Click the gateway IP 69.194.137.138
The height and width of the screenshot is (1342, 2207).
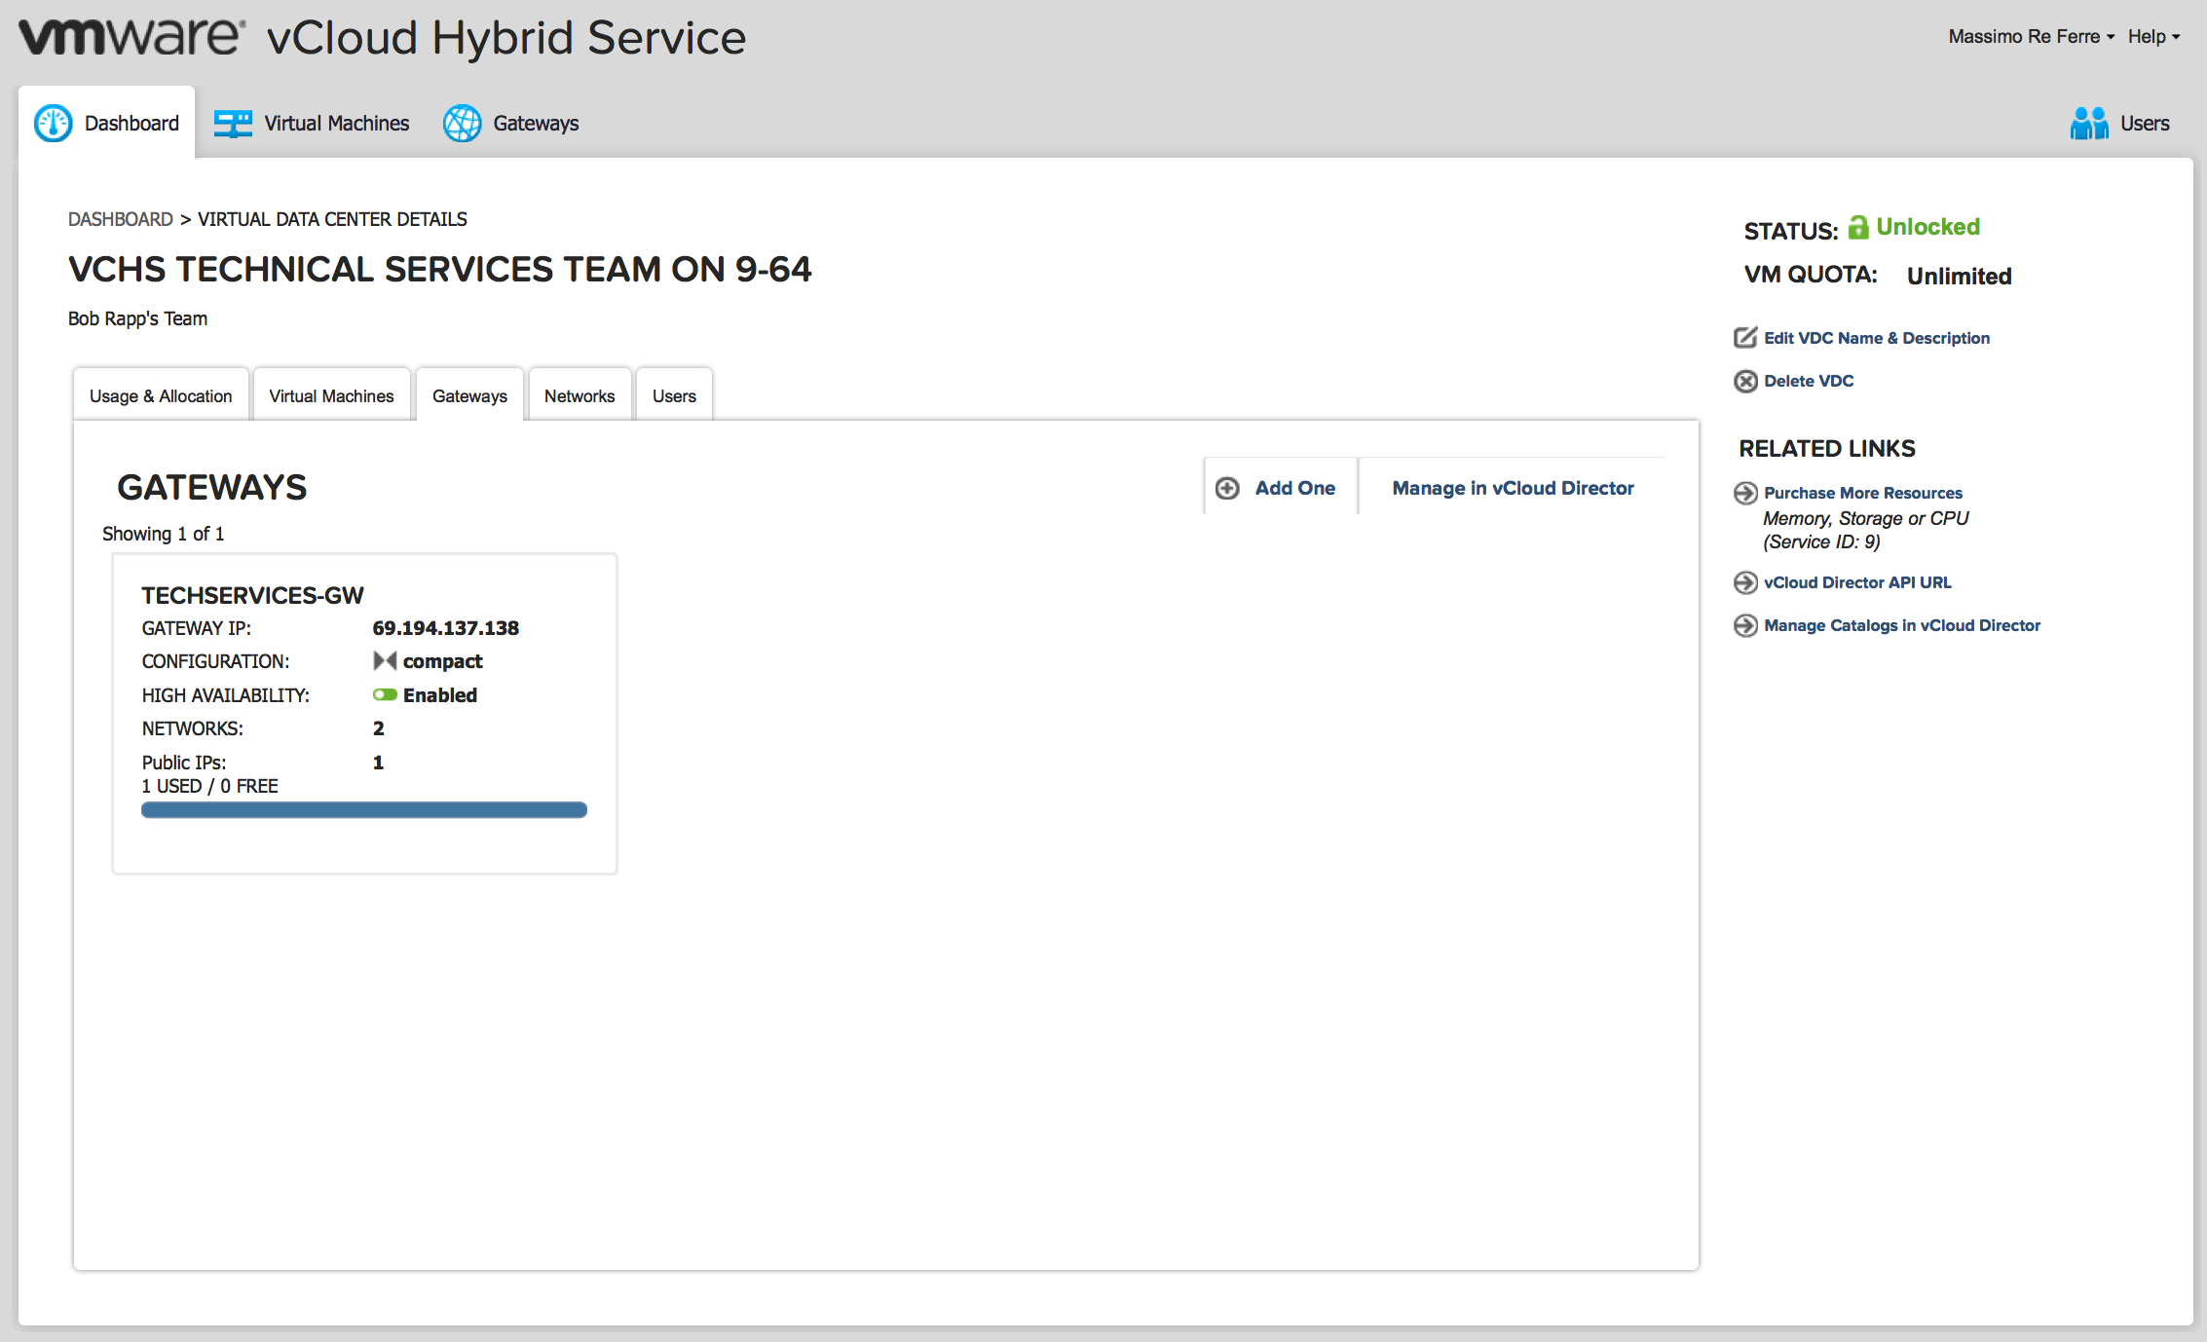tap(445, 628)
